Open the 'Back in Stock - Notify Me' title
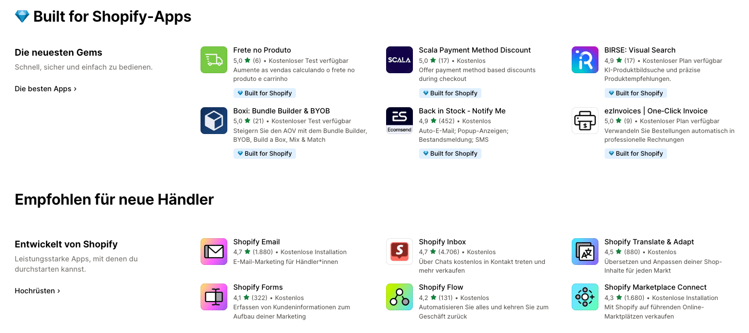Viewport: 749px width, 333px height. (x=462, y=111)
